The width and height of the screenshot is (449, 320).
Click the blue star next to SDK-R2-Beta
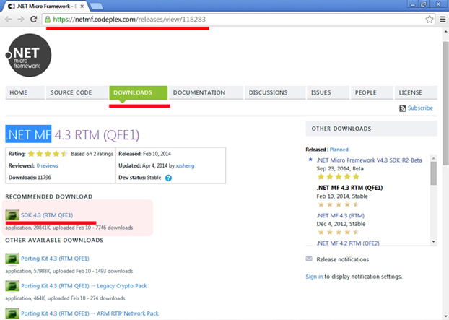pos(310,160)
